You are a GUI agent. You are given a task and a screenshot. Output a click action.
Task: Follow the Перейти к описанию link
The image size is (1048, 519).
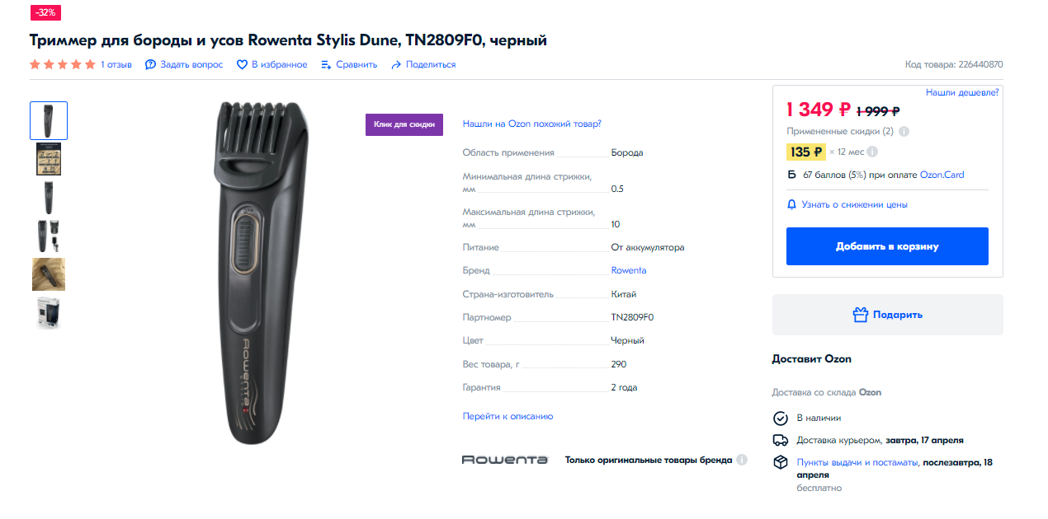(x=507, y=416)
